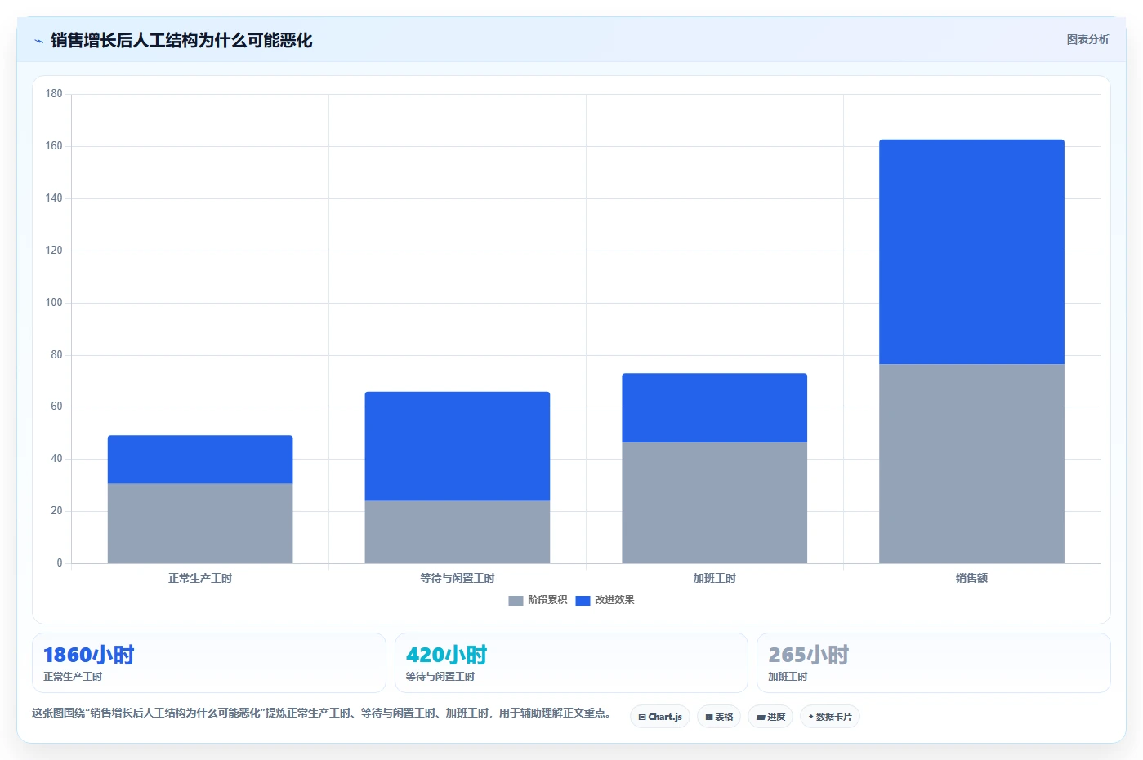Click the 等待与闲置工时 caption under 420小时
Image resolution: width=1143 pixels, height=760 pixels.
pos(440,677)
